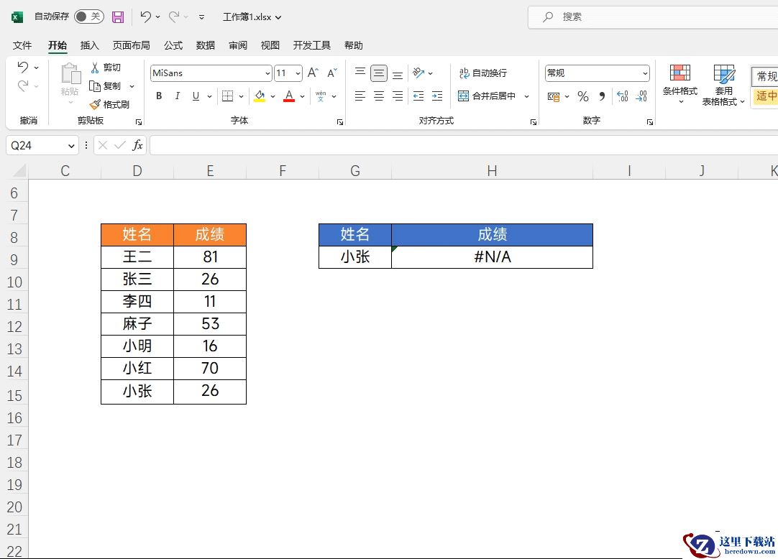This screenshot has height=559, width=778.
Task: Open the 文件 File menu
Action: (22, 45)
